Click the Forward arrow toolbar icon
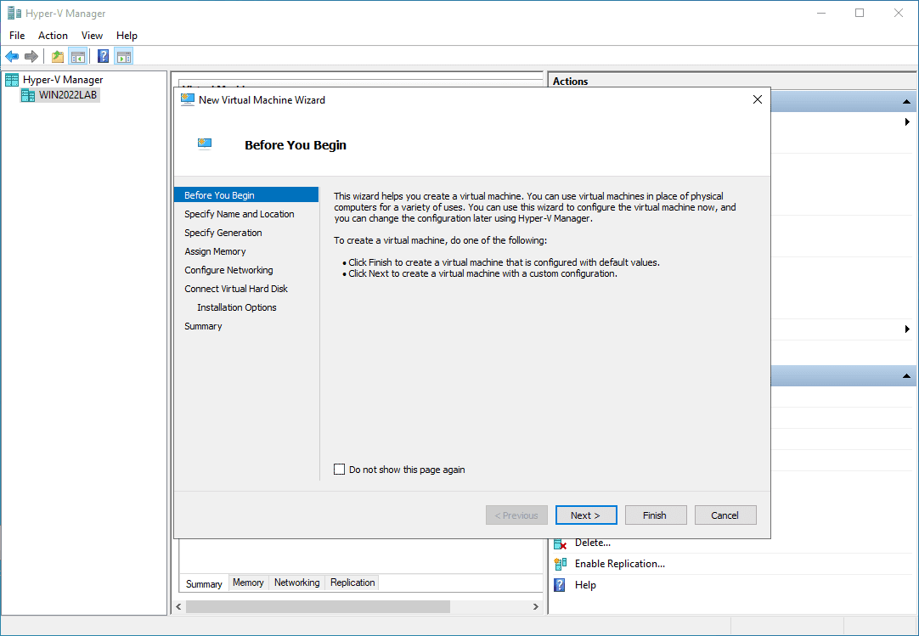 (31, 56)
